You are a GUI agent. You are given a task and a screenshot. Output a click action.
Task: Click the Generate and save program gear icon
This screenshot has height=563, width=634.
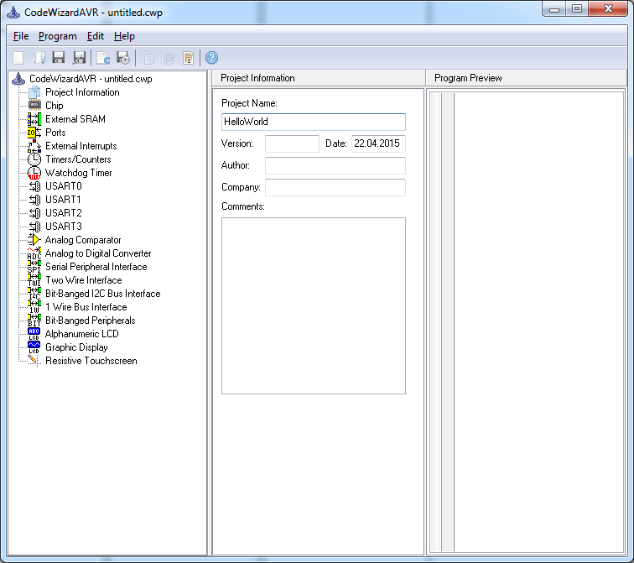point(123,58)
